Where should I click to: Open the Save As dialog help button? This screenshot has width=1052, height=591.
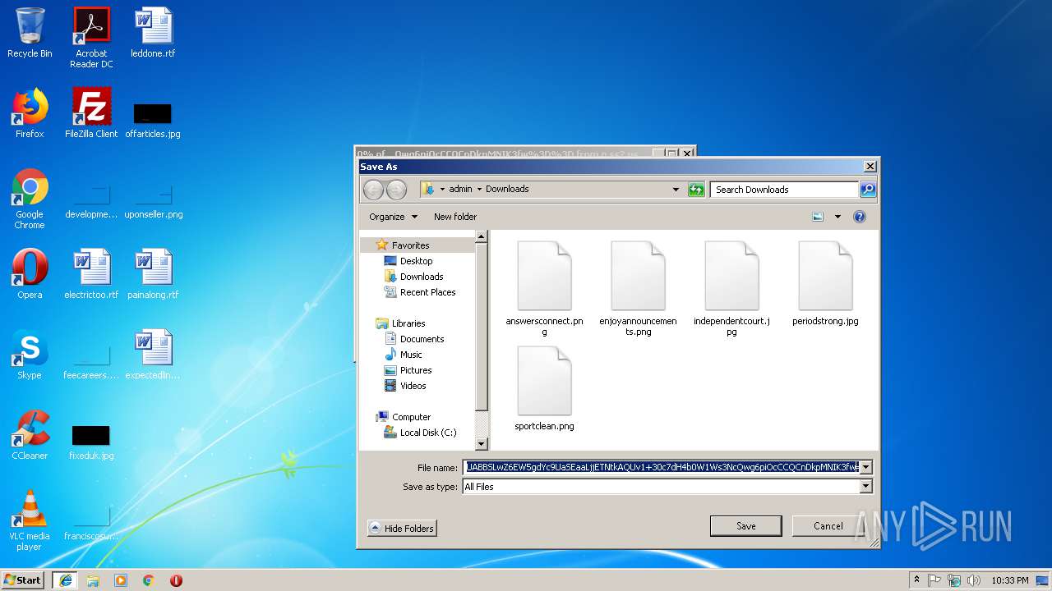(860, 217)
